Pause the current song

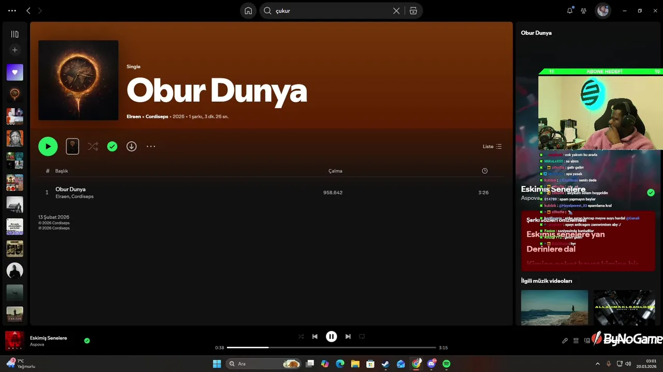331,336
